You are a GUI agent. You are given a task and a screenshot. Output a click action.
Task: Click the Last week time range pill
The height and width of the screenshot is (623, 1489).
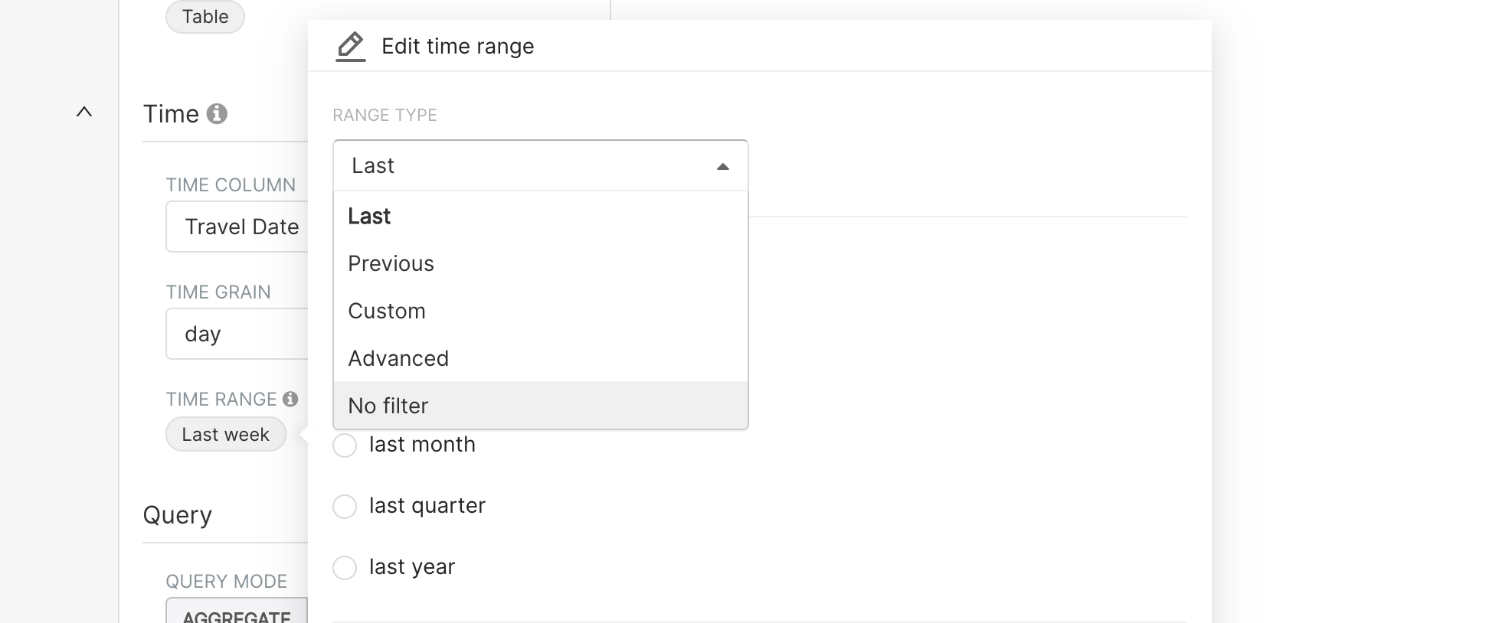pyautogui.click(x=226, y=435)
